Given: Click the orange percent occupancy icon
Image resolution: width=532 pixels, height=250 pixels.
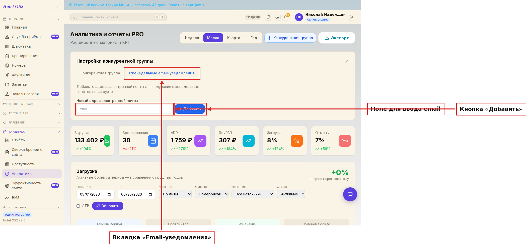Looking at the screenshot, I should click(297, 141).
